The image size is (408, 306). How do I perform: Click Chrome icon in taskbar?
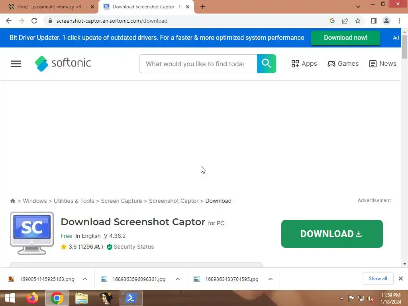click(57, 298)
